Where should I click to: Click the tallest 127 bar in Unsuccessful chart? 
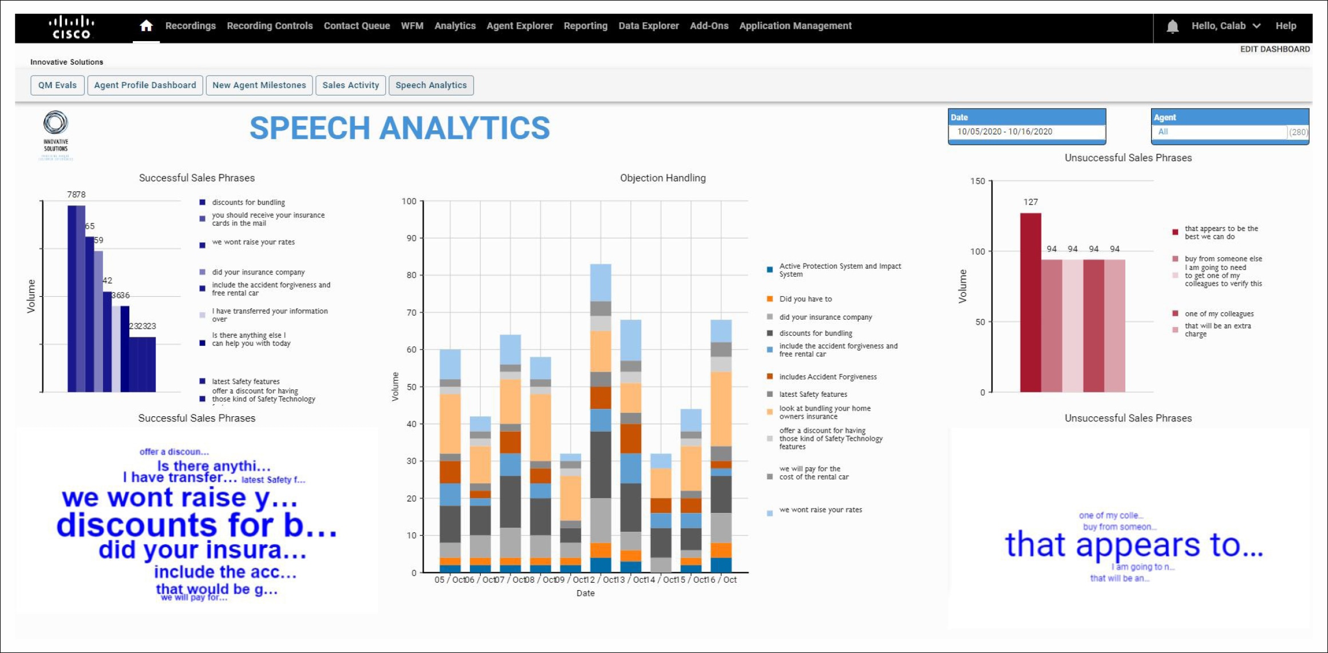(x=1030, y=302)
